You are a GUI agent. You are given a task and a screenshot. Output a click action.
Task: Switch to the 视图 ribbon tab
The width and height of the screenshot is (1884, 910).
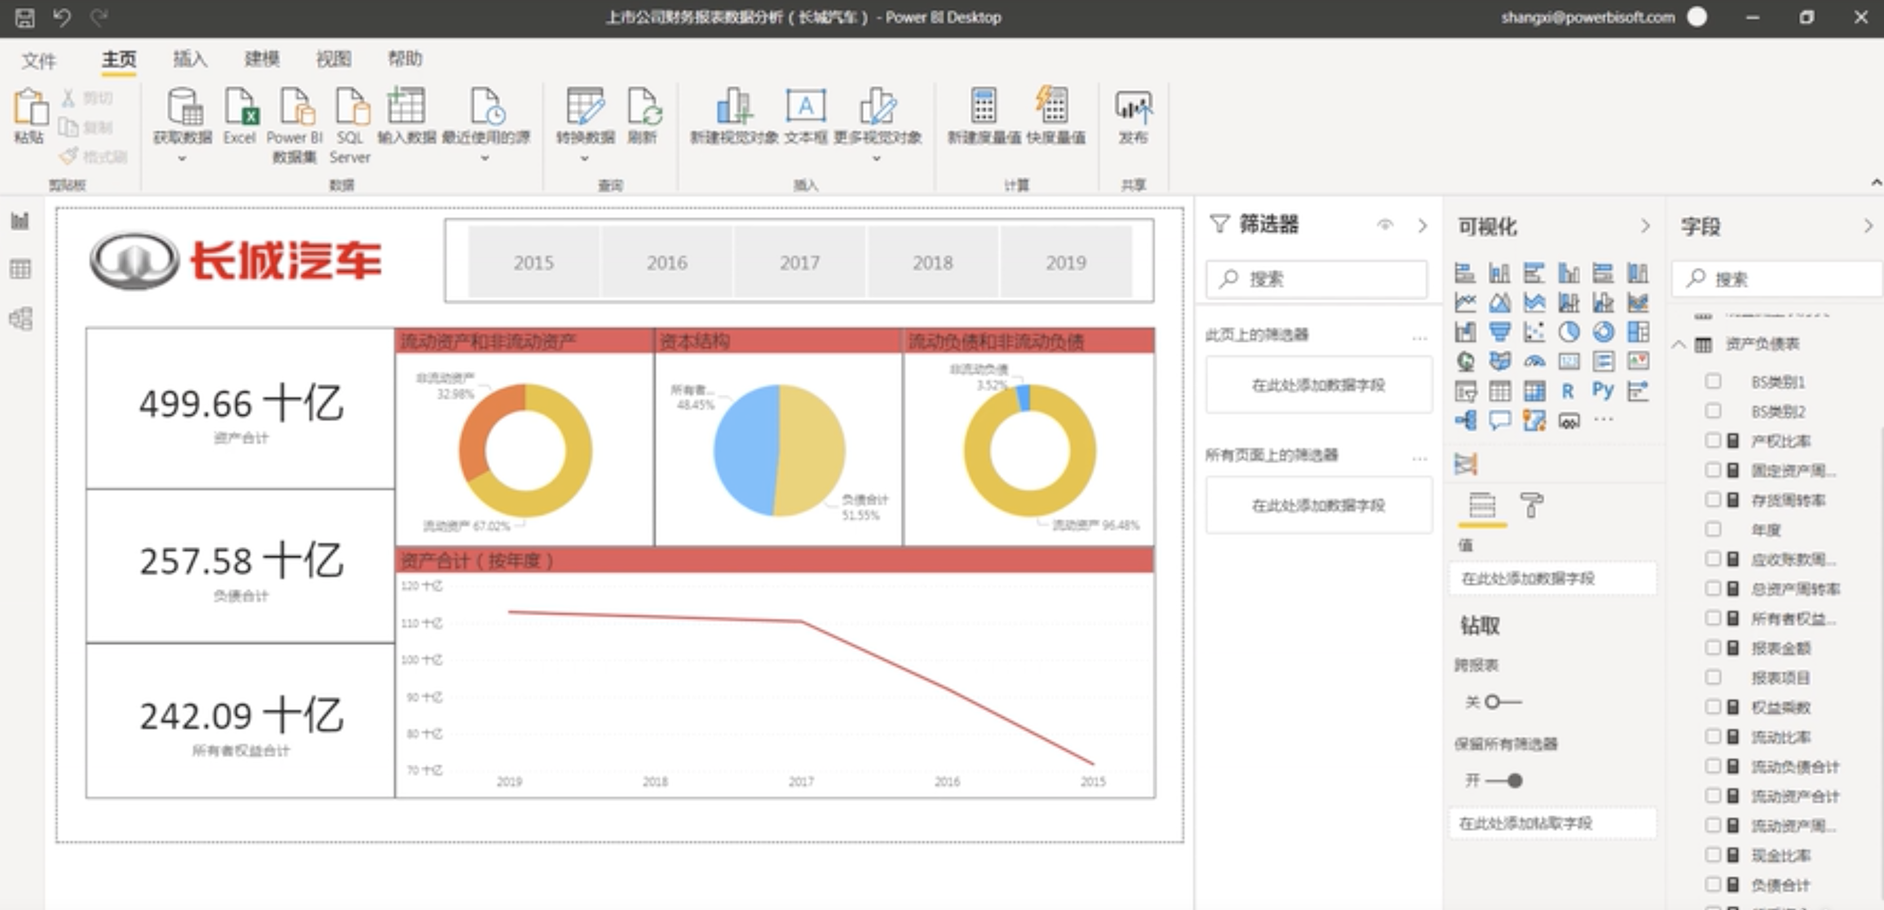334,59
